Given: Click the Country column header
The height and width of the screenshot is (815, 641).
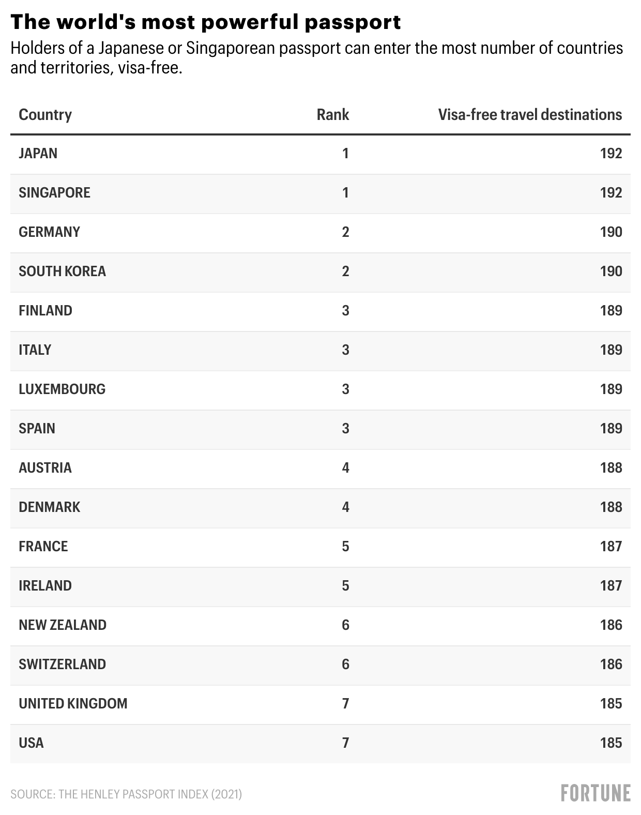Looking at the screenshot, I should pos(45,115).
